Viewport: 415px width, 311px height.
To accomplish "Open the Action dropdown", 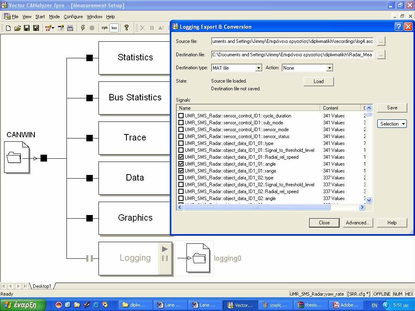I will point(329,68).
